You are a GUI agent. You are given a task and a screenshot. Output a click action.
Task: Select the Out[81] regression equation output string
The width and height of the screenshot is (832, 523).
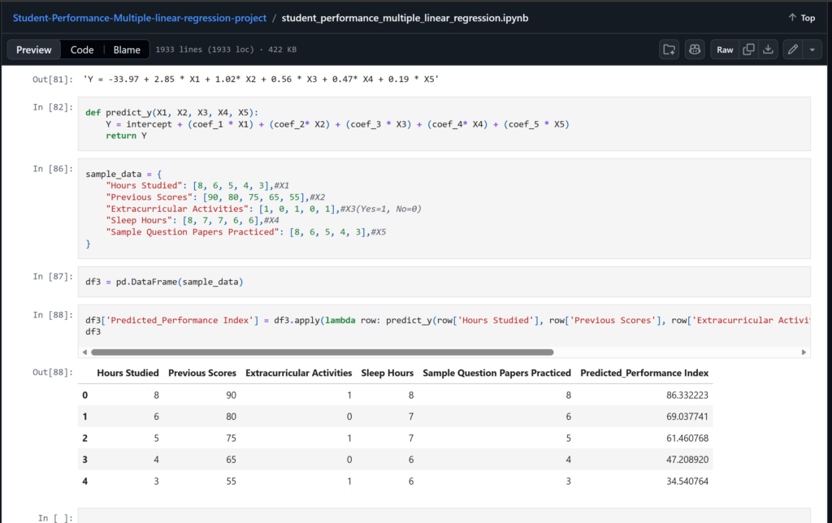tap(261, 79)
